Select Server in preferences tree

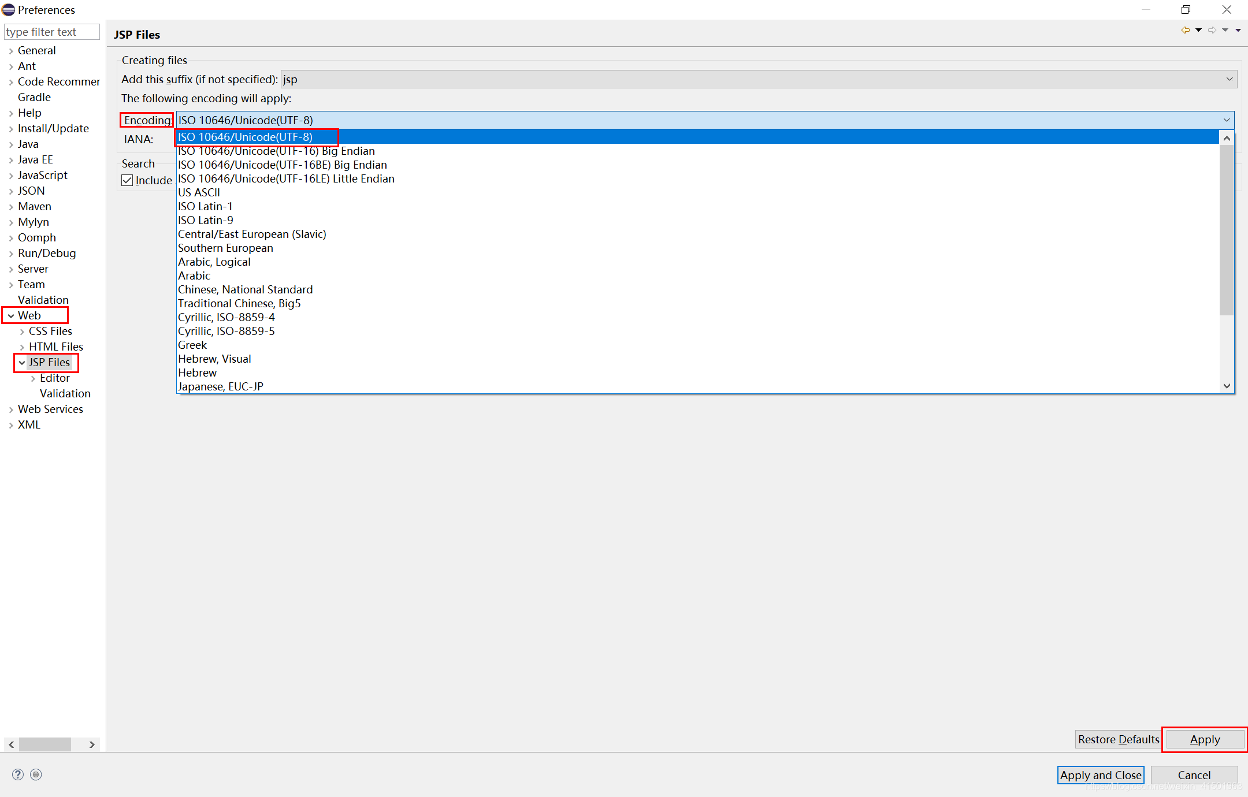(x=34, y=269)
